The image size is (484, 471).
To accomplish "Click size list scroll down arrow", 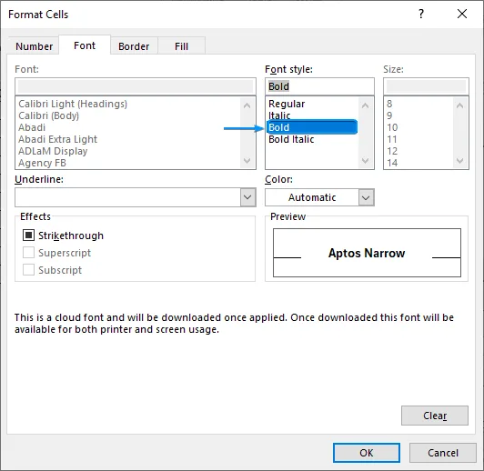I will click(460, 161).
